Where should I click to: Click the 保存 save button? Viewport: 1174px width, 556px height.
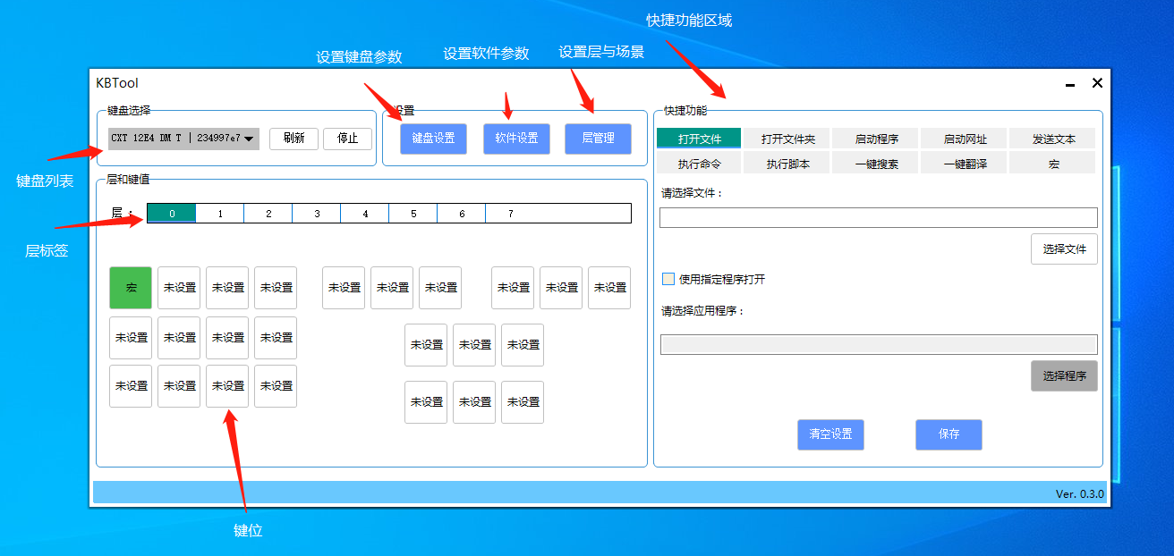(949, 434)
